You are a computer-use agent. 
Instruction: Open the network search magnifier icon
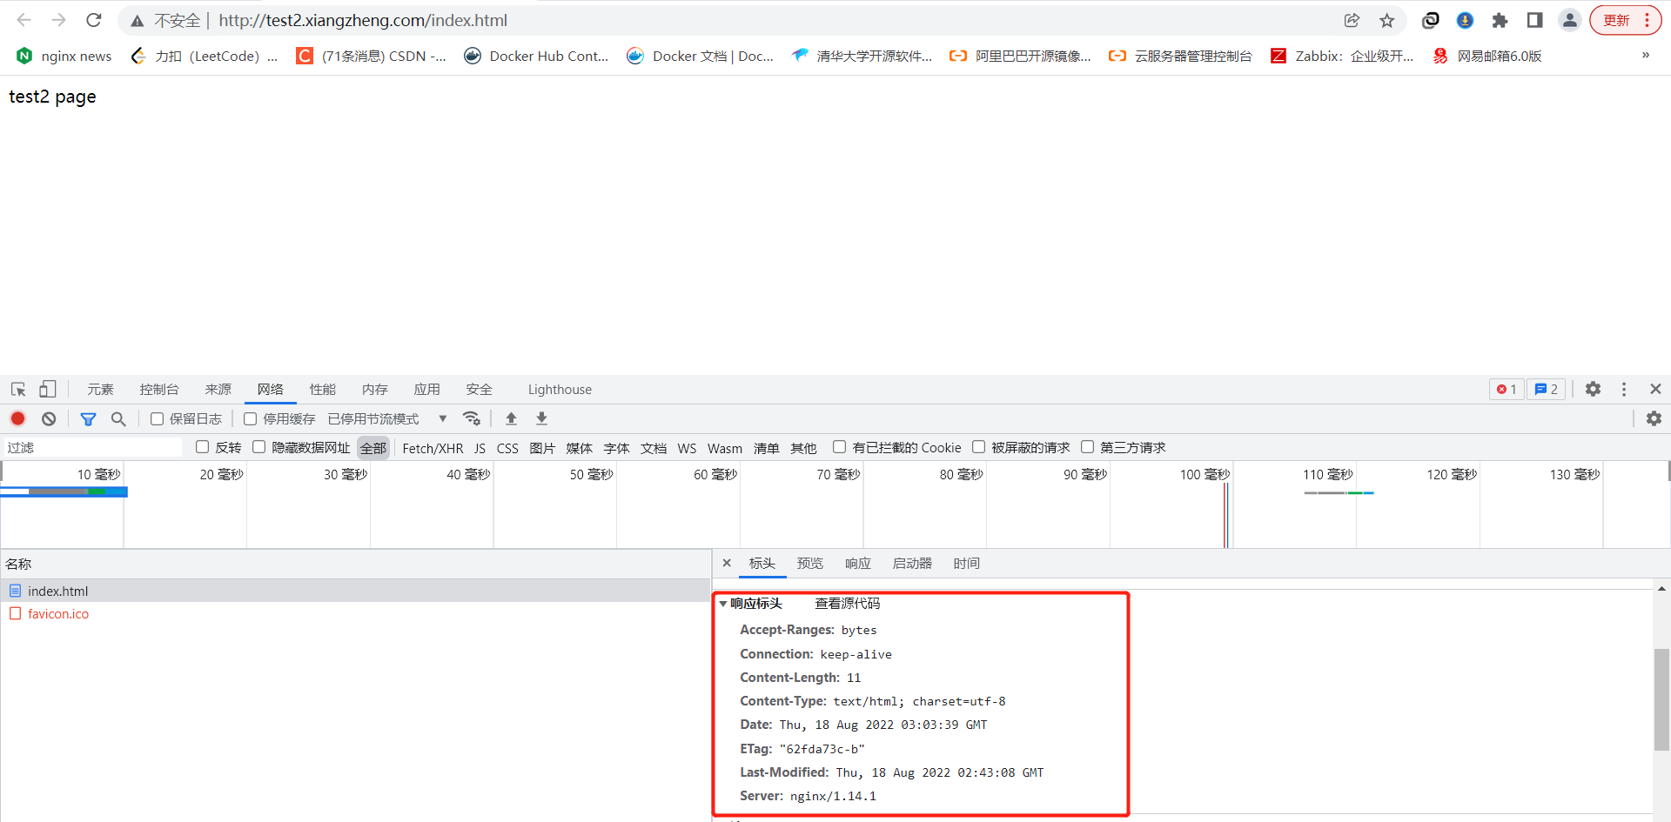[x=118, y=418]
